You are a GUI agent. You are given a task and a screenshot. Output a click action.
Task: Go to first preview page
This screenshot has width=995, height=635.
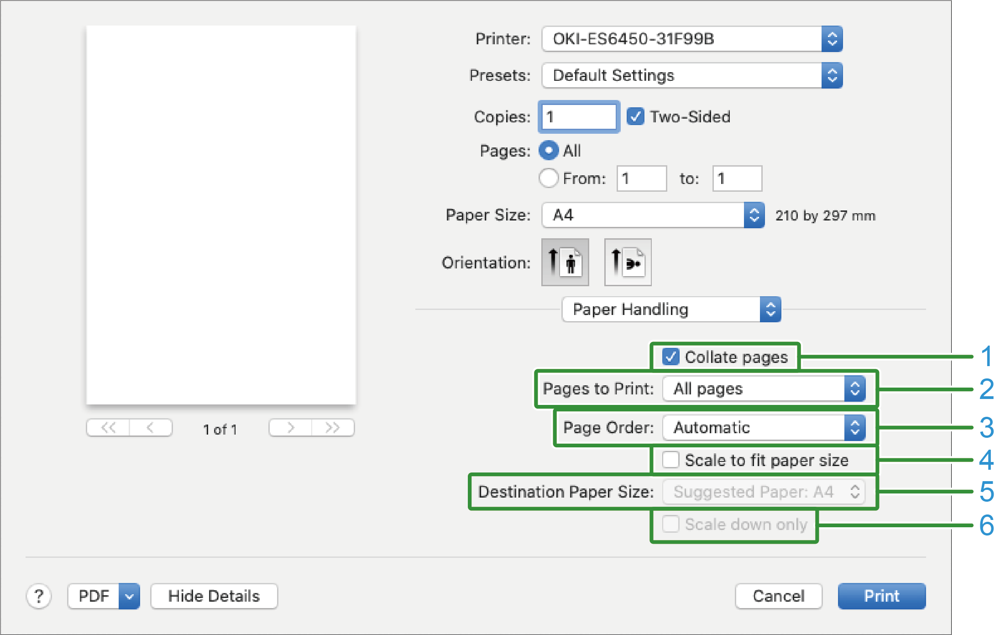point(108,428)
